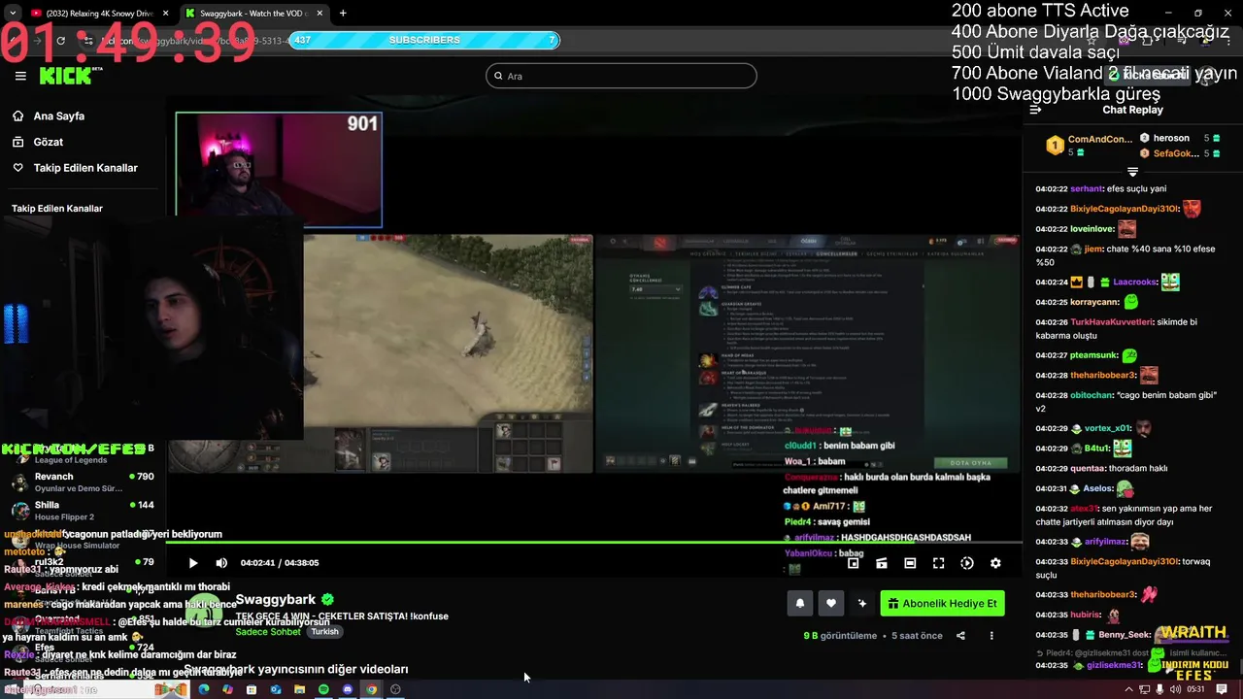The image size is (1243, 699).
Task: Go to Ana Sayfa home page
Action: tap(59, 116)
